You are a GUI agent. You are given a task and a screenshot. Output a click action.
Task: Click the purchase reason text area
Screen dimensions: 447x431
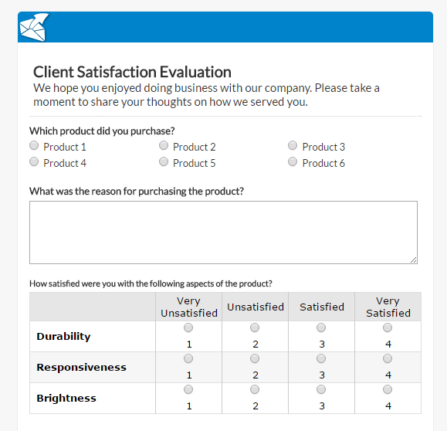tap(223, 232)
